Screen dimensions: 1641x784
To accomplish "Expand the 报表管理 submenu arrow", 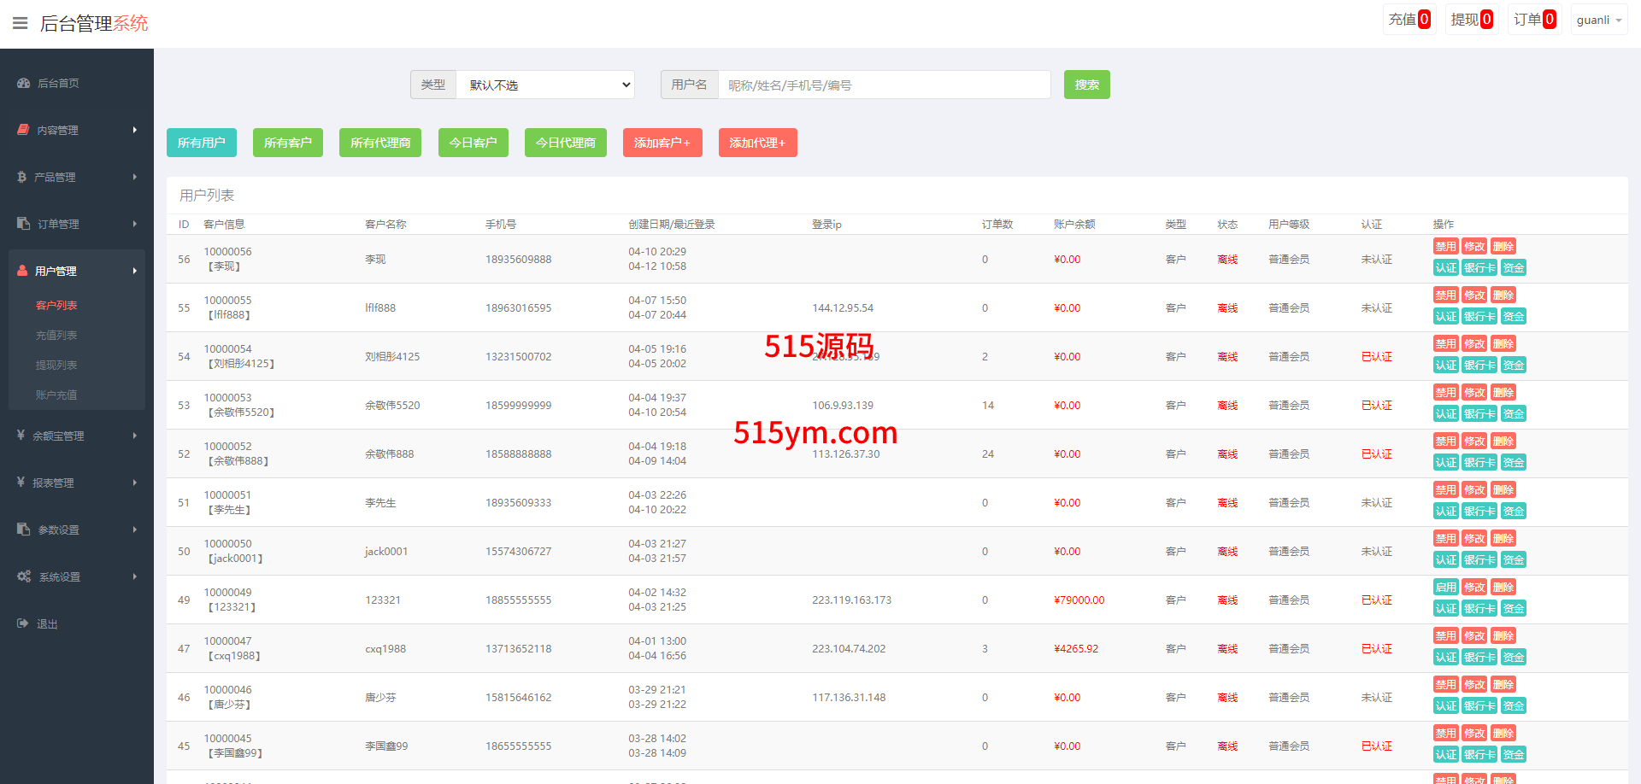I will click(x=135, y=483).
